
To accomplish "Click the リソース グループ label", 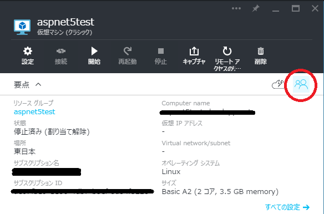I will 33,103.
